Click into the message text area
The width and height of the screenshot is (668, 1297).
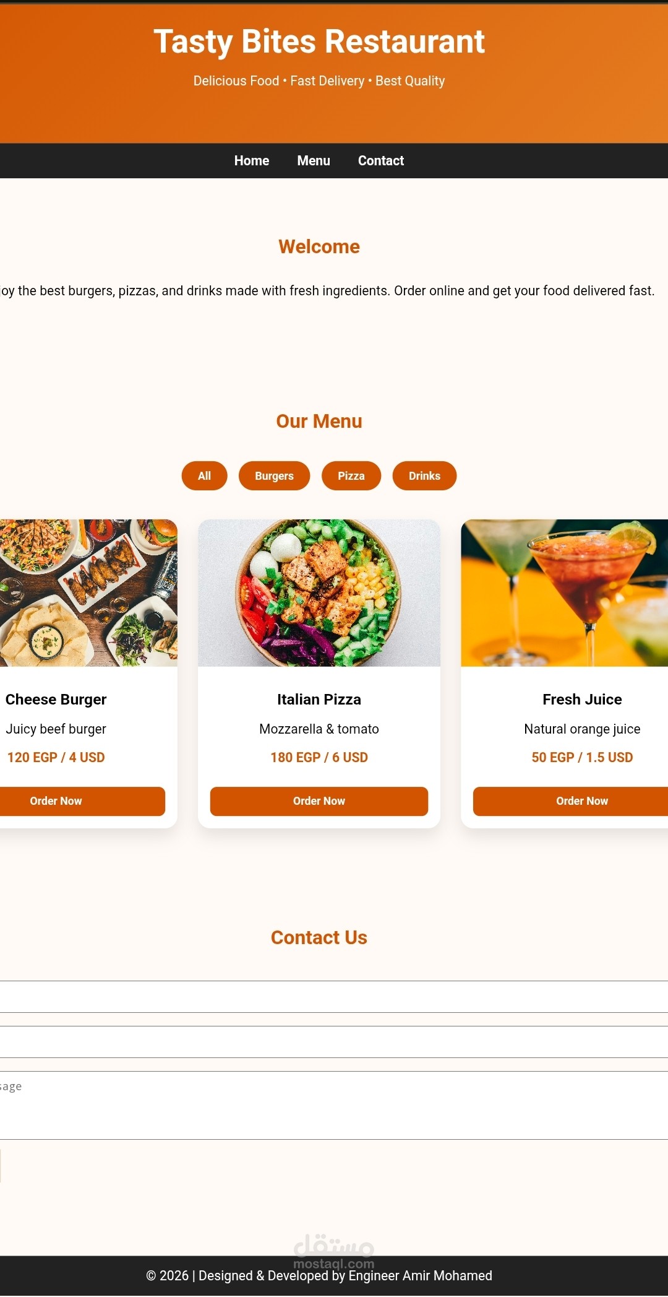(334, 1105)
